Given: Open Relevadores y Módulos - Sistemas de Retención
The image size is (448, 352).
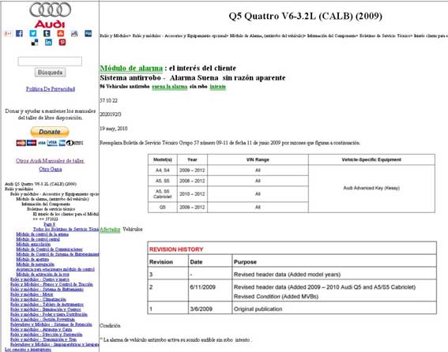Looking at the screenshot, I should point(51,324).
